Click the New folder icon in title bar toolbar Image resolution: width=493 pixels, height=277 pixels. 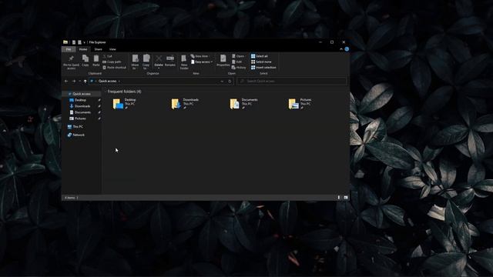coord(79,42)
